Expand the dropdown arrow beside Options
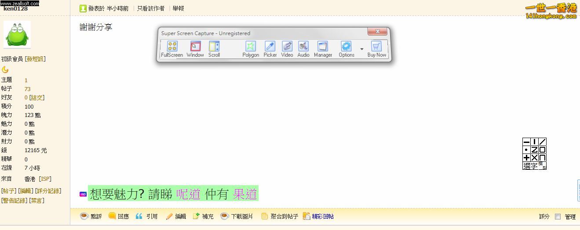 [362, 49]
